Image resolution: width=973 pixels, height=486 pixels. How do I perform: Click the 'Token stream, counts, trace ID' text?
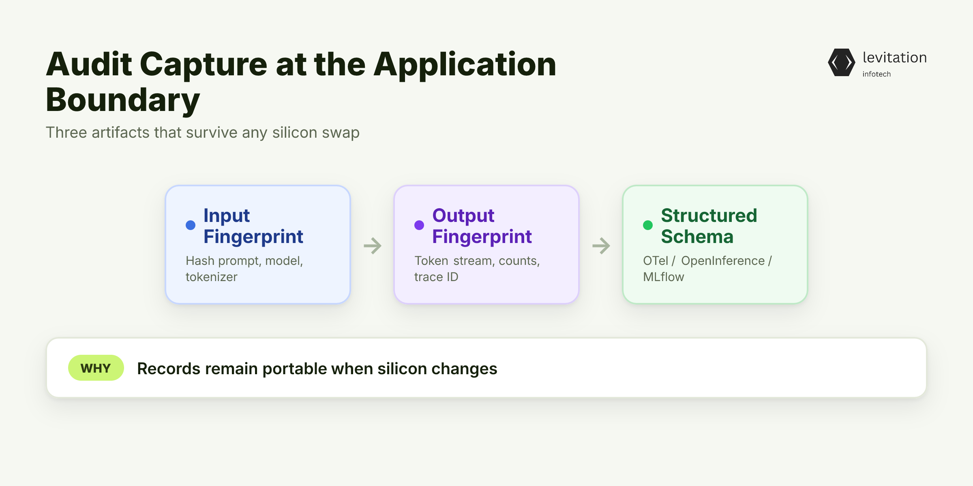[x=477, y=269]
